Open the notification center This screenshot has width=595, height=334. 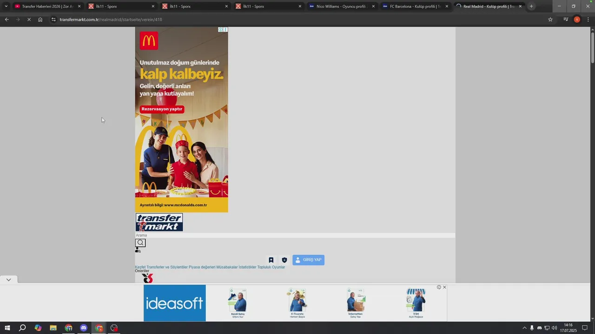click(585, 328)
